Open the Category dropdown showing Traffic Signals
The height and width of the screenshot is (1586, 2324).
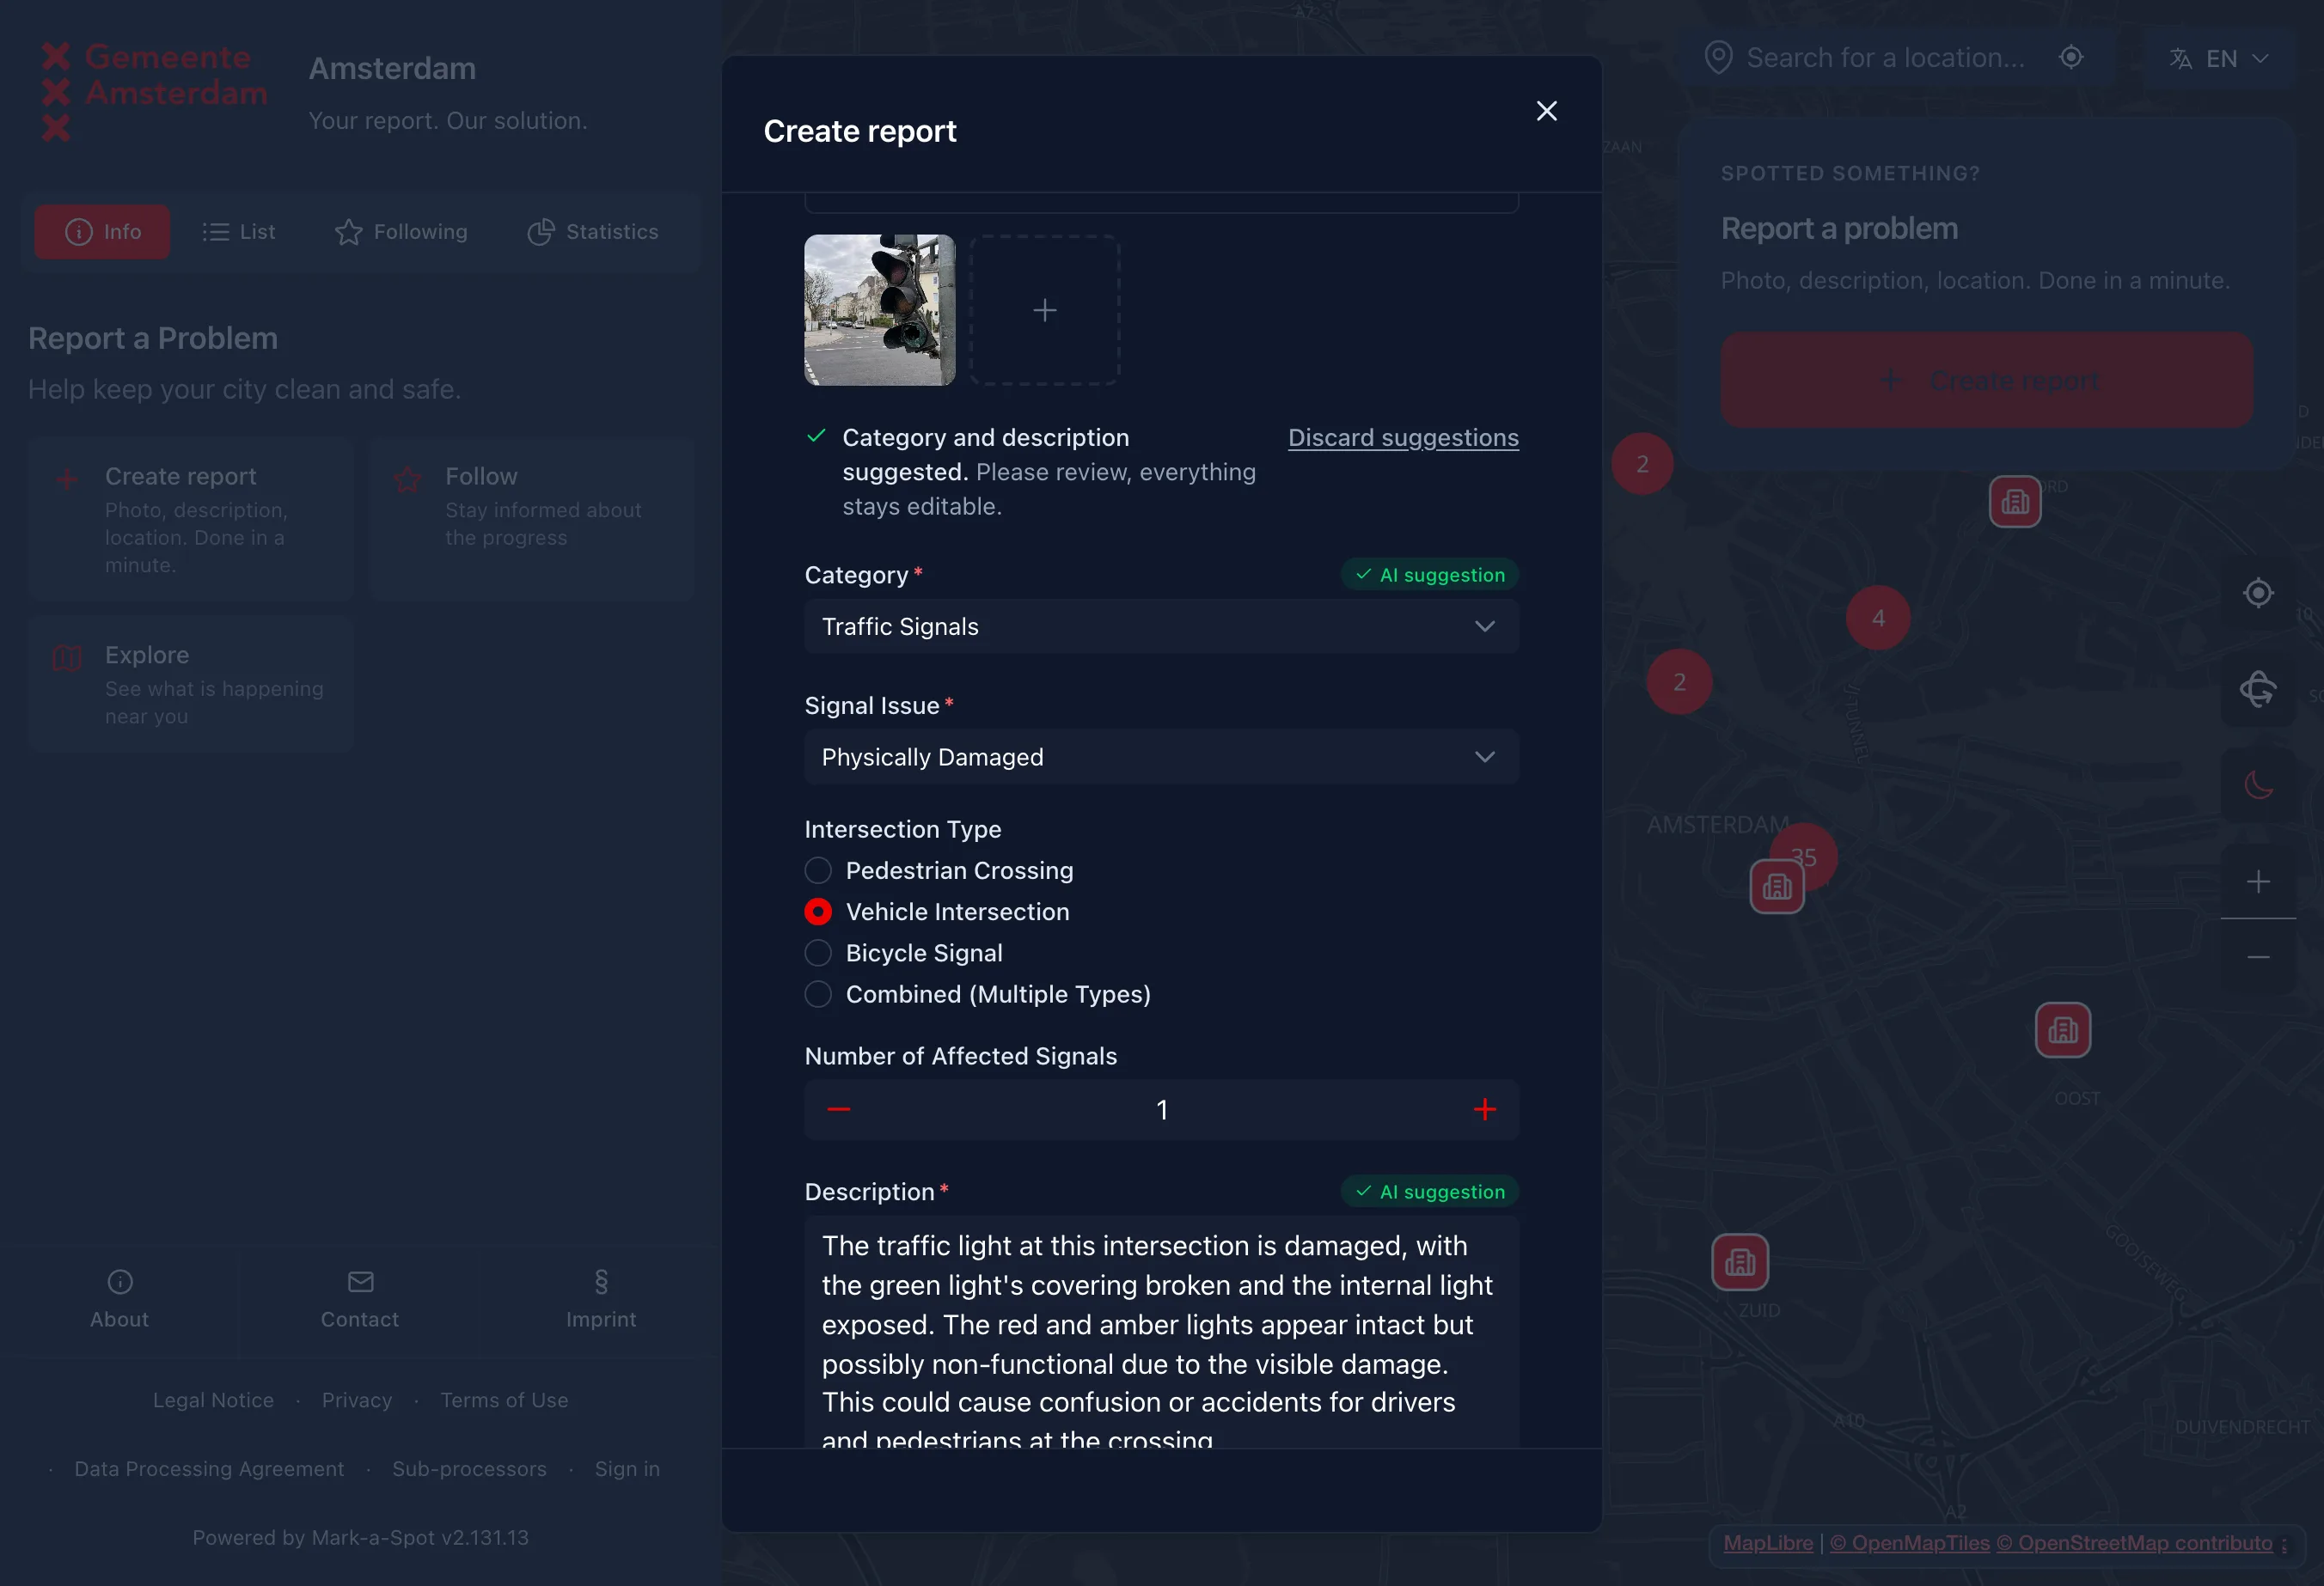[1161, 626]
